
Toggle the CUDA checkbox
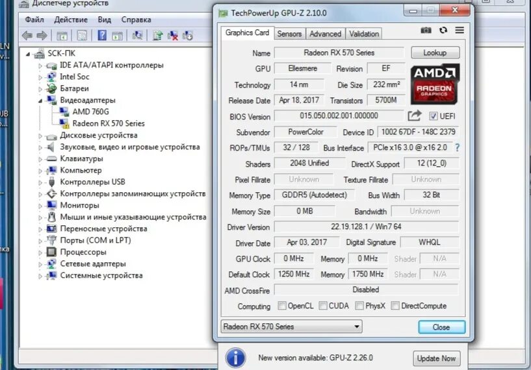click(x=323, y=306)
